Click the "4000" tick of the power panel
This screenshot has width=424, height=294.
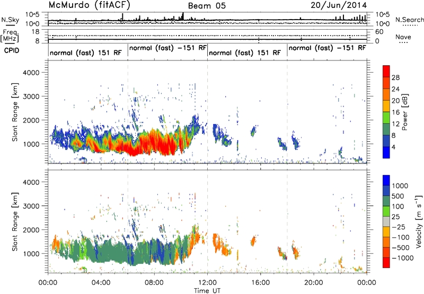point(31,73)
